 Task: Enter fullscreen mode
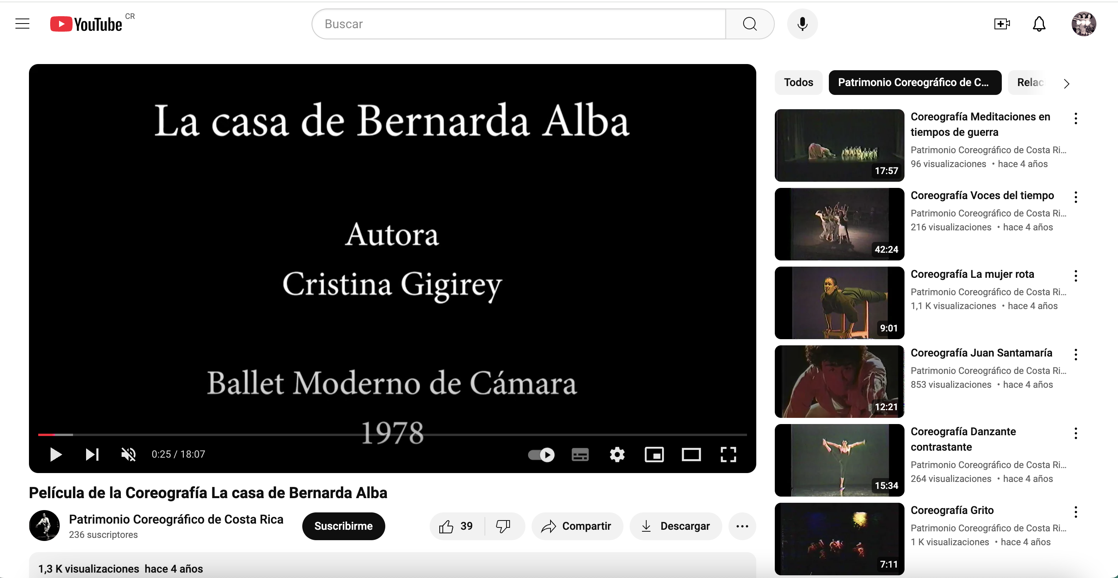pyautogui.click(x=728, y=454)
